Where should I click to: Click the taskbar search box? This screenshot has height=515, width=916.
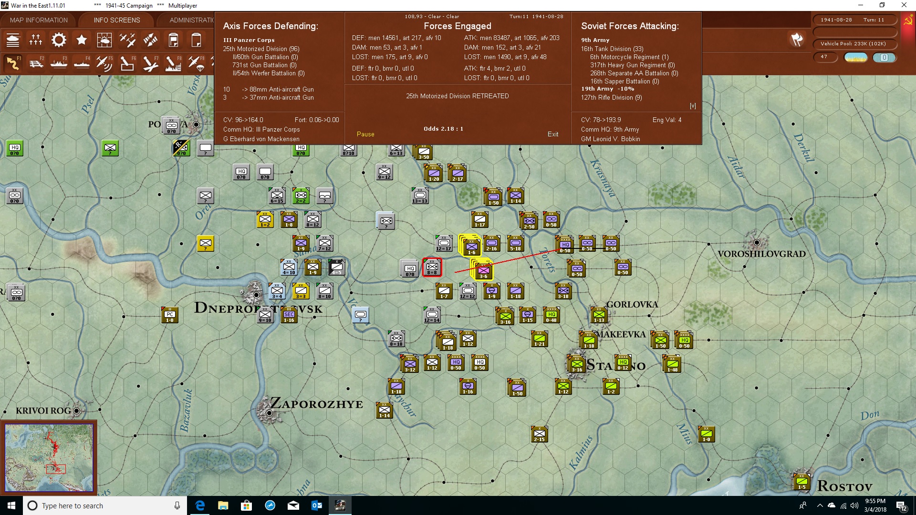105,505
